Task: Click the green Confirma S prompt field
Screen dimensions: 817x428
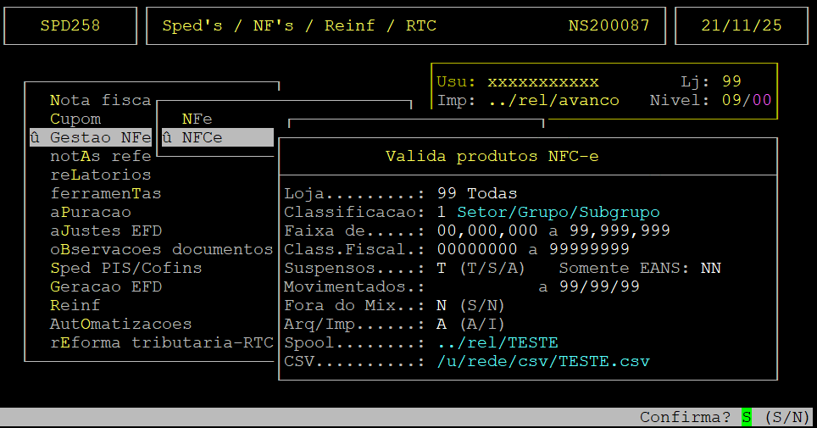Action: tap(747, 417)
